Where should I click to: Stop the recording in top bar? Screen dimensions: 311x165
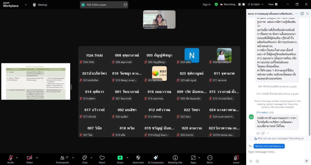pos(244,5)
